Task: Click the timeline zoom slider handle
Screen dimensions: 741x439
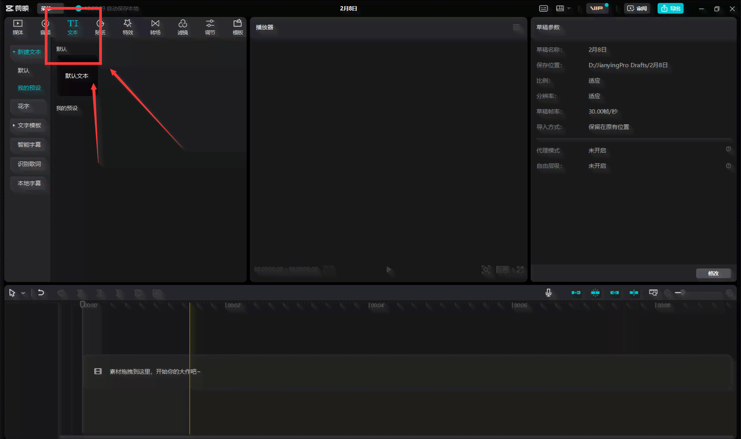Action: pos(682,293)
